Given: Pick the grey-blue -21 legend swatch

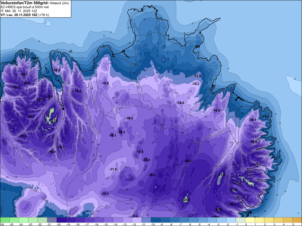Looking at the screenshot, I should tap(52, 220).
